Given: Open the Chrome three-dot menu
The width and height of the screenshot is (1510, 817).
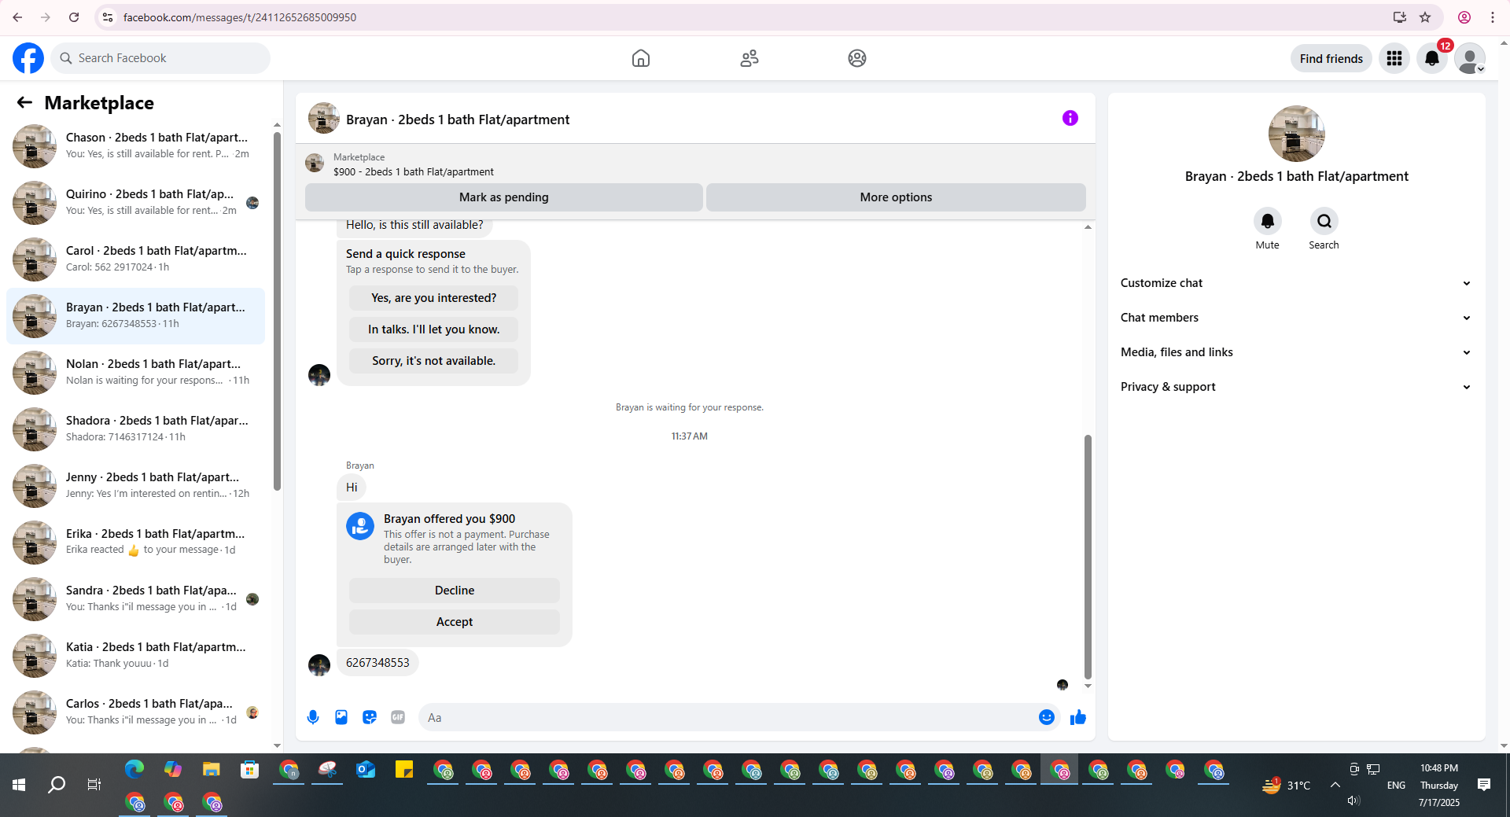Looking at the screenshot, I should coord(1493,17).
